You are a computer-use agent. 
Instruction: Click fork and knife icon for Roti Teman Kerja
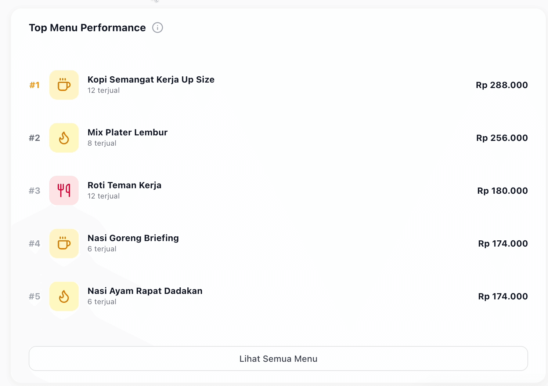point(64,190)
